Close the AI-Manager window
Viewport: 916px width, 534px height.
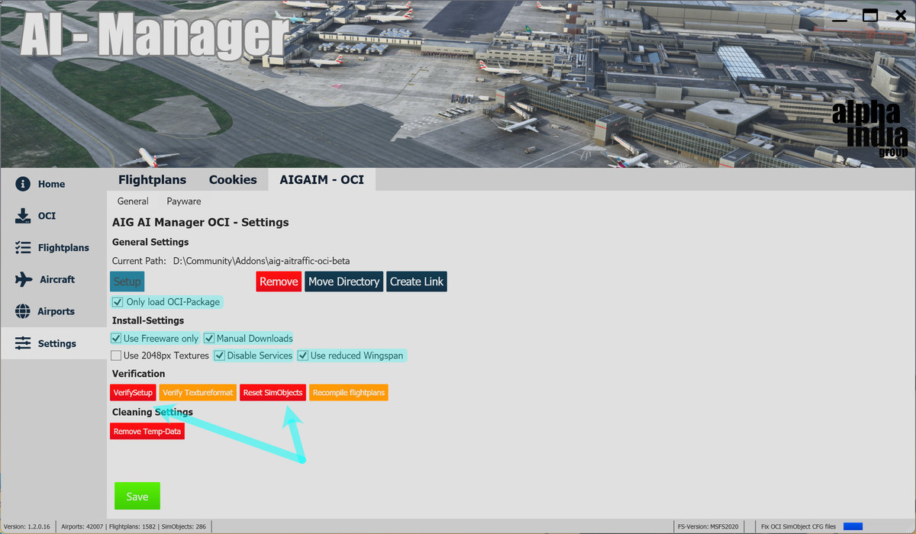(x=901, y=15)
